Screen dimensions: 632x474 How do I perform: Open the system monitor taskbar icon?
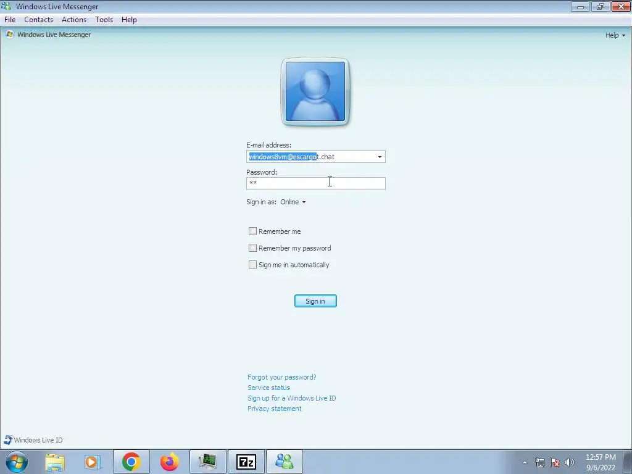[x=208, y=462]
